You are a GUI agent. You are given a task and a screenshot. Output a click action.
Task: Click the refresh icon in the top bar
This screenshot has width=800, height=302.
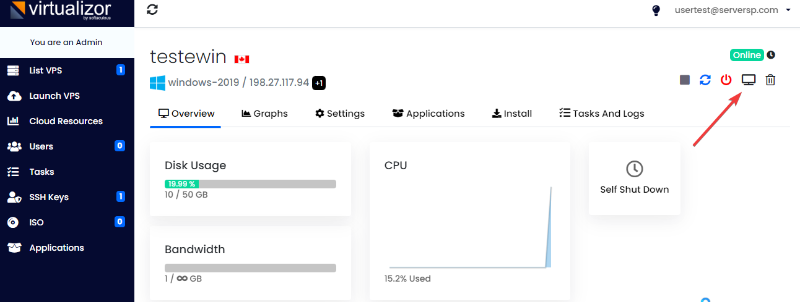click(x=152, y=10)
